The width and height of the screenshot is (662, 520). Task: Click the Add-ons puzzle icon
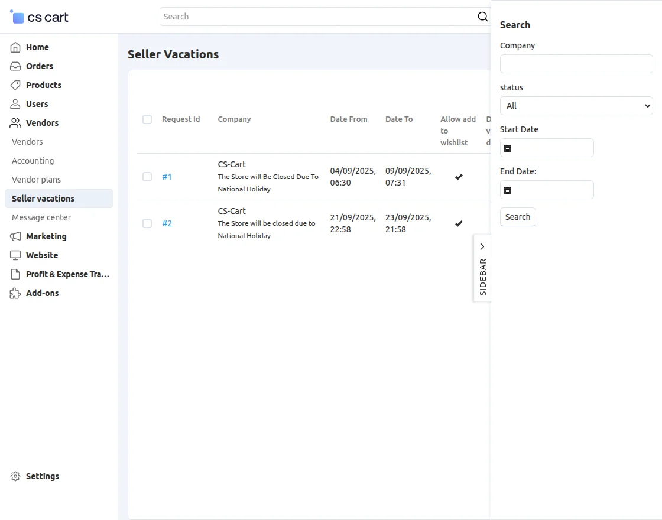point(15,293)
